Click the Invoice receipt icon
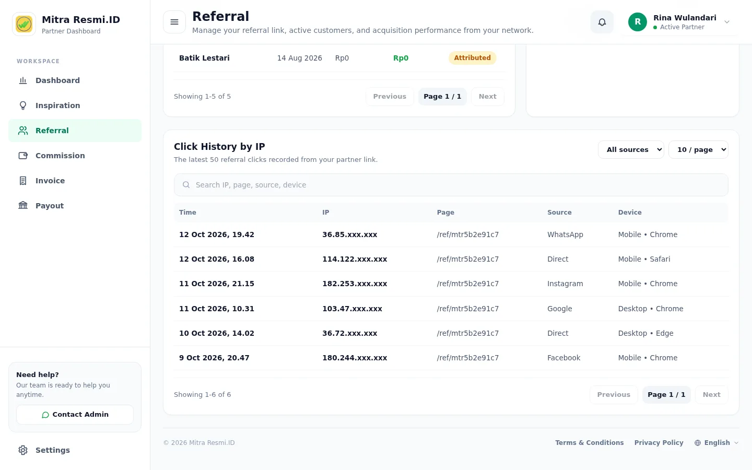Viewport: 752px width, 470px height. click(x=23, y=181)
